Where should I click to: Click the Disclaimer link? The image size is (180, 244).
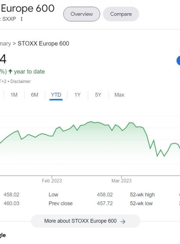[x=21, y=81]
